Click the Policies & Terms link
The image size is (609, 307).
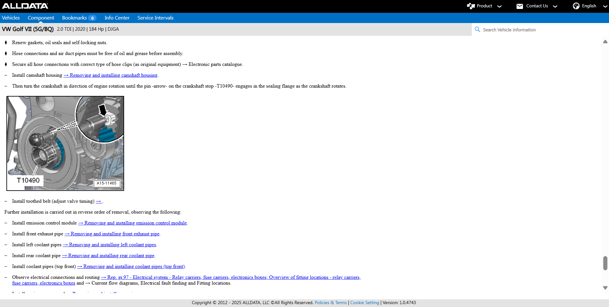[x=330, y=303]
